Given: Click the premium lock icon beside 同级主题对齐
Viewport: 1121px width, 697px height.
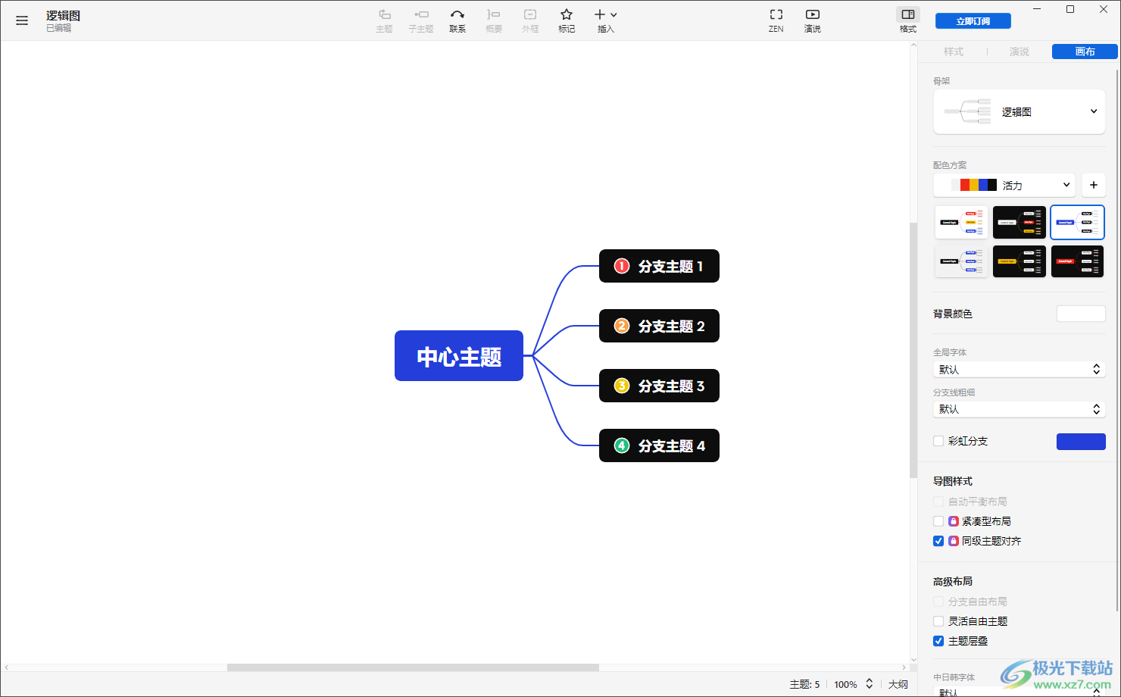Looking at the screenshot, I should tap(954, 541).
